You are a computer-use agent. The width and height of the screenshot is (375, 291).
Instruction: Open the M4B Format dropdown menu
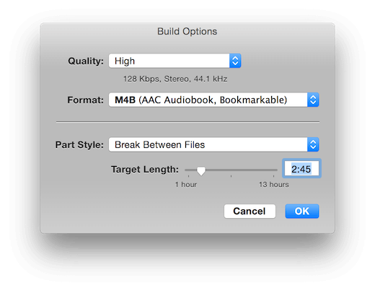(213, 100)
